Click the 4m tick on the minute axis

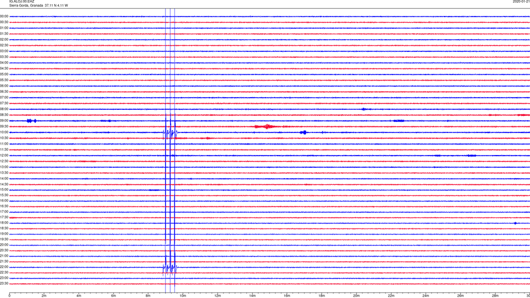pos(79,296)
